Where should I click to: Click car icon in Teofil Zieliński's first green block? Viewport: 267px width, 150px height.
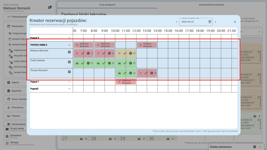tap(77, 63)
